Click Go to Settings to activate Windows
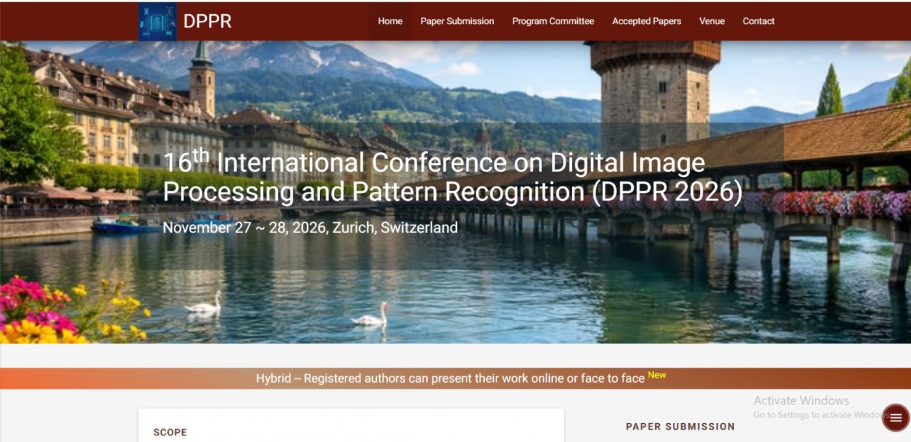This screenshot has width=911, height=442. coord(821,415)
